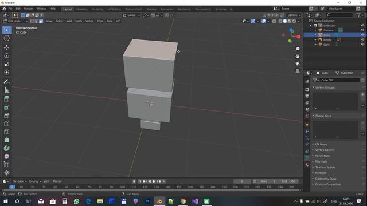Open the Tool properties tab icon
367x206 pixels.
(x=307, y=81)
